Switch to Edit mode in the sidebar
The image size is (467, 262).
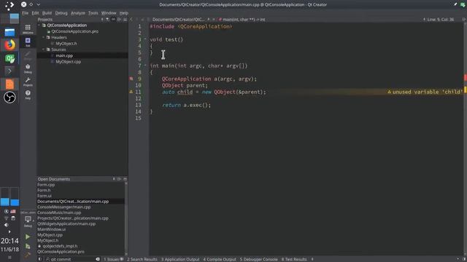pos(28,42)
